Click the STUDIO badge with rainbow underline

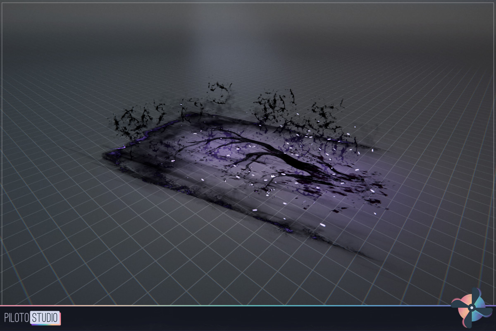click(x=44, y=317)
